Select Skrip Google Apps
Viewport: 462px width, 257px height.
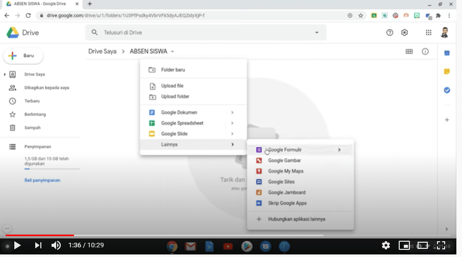pos(300,203)
